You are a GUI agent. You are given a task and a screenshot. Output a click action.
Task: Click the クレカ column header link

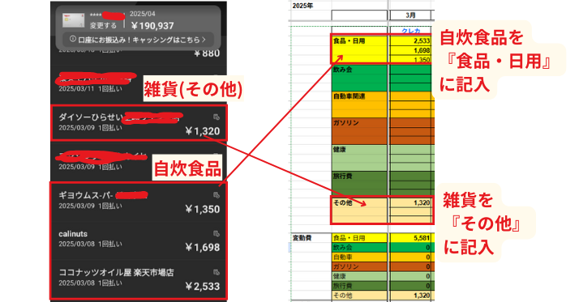pos(410,31)
